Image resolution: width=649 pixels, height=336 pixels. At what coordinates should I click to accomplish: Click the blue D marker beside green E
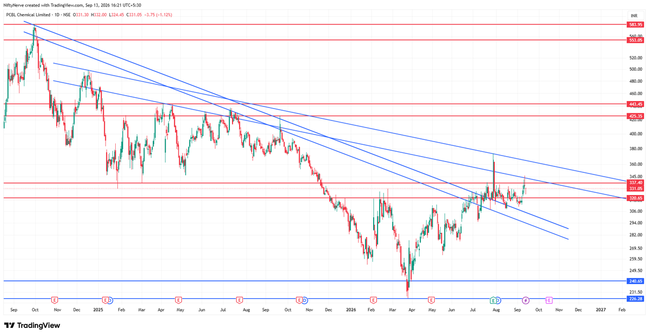click(498, 300)
